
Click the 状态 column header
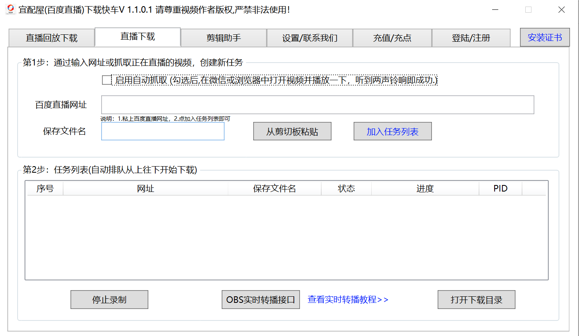click(346, 188)
